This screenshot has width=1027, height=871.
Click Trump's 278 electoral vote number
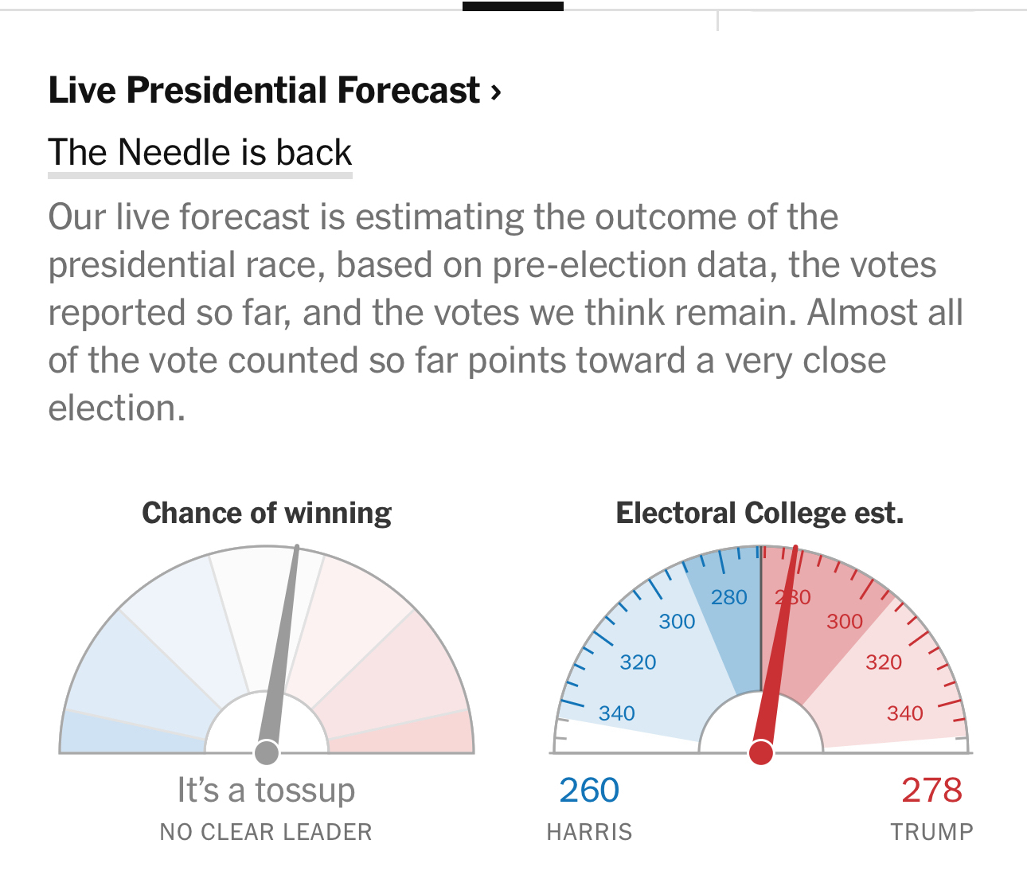(931, 791)
